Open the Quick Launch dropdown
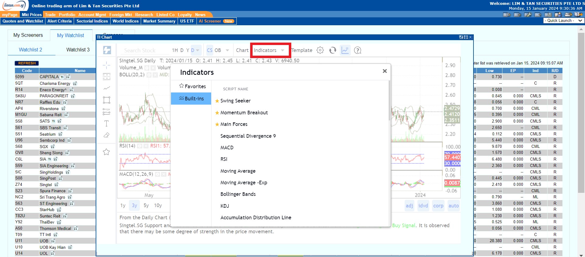585x257 pixels. click(564, 21)
